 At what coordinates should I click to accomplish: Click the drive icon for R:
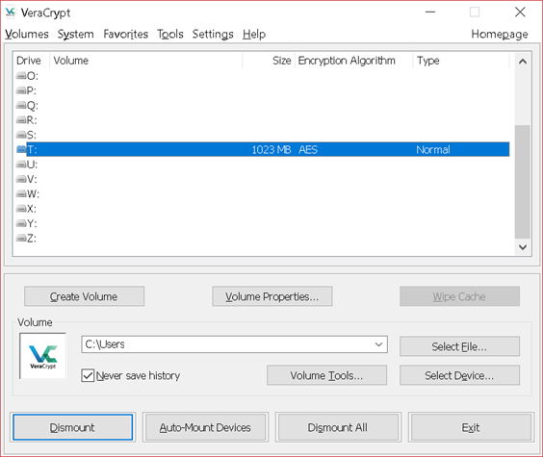pos(21,120)
